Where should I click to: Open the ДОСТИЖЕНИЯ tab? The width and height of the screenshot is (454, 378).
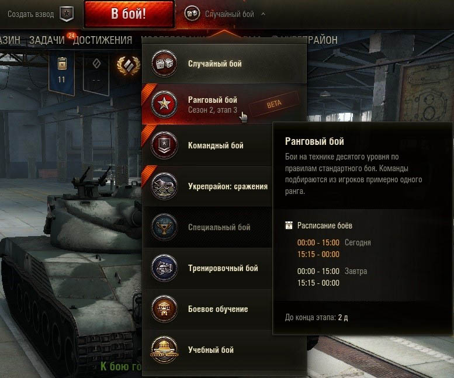pos(102,40)
